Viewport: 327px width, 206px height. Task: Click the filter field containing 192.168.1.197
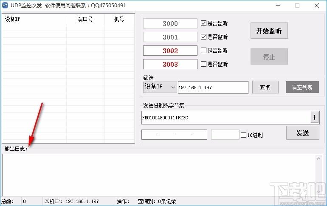[213, 87]
